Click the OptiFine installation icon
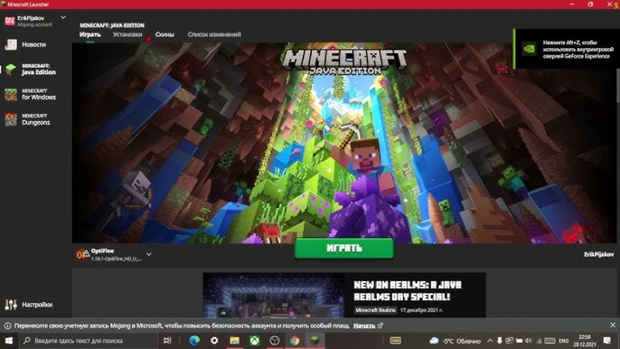The image size is (620, 349). click(x=82, y=254)
